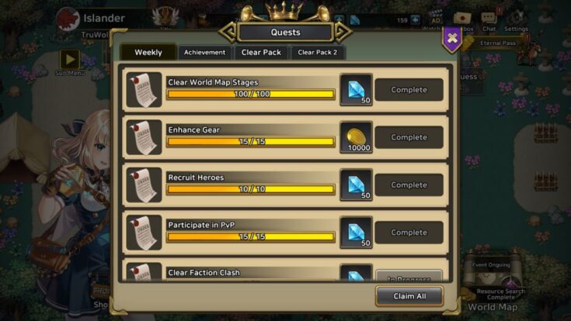Switch to the Clear Pack tab
The image size is (571, 321).
(261, 53)
